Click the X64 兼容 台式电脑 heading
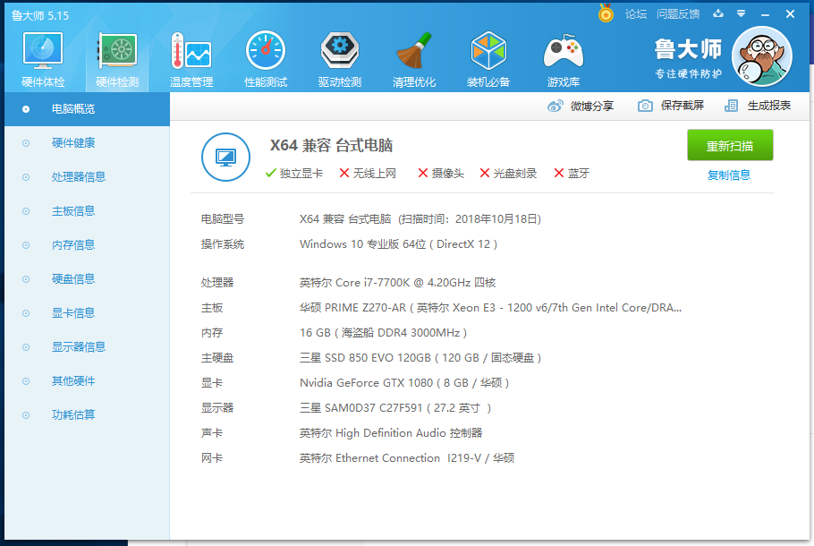Screen dimensions: 814x546 331,146
